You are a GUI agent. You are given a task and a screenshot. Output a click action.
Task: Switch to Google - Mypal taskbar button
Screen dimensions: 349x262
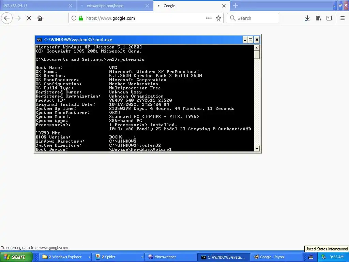pyautogui.click(x=276, y=257)
